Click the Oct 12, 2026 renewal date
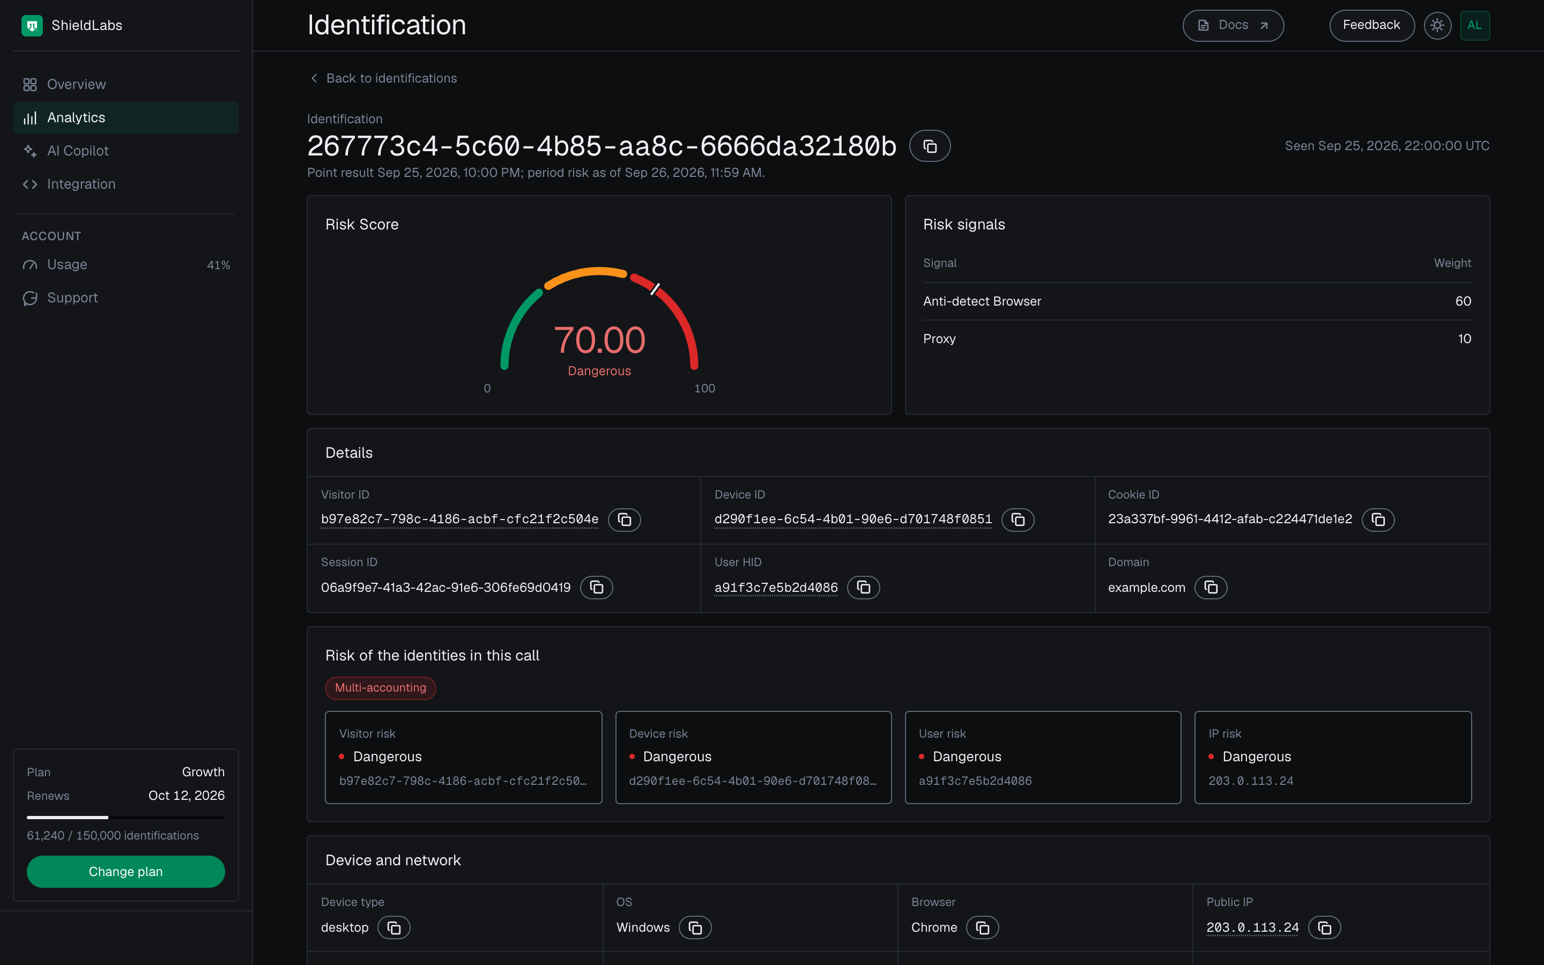This screenshot has width=1544, height=965. coord(187,795)
